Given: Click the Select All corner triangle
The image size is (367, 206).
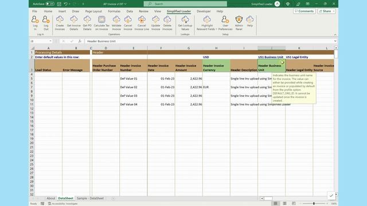Looking at the screenshot, I should click(x=32, y=48).
